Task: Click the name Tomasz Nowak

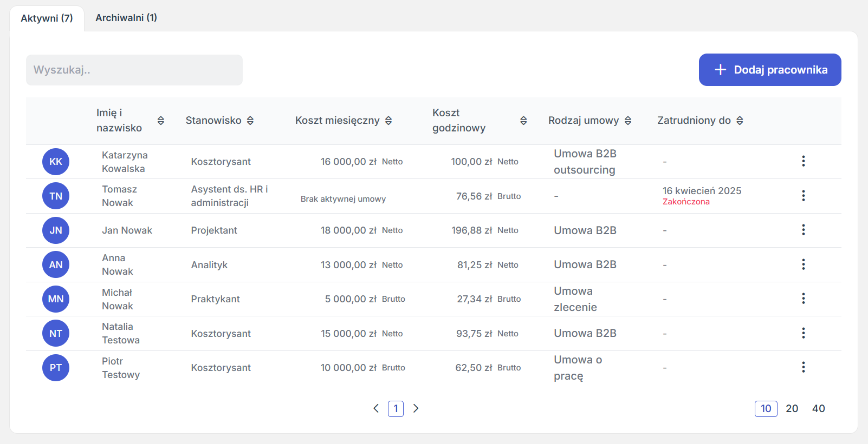Action: pyautogui.click(x=119, y=196)
